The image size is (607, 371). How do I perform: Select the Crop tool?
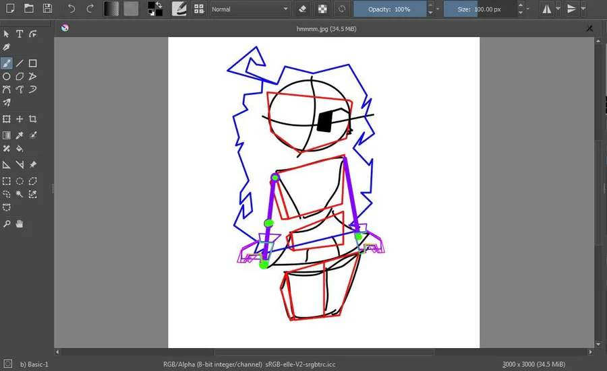pos(33,119)
